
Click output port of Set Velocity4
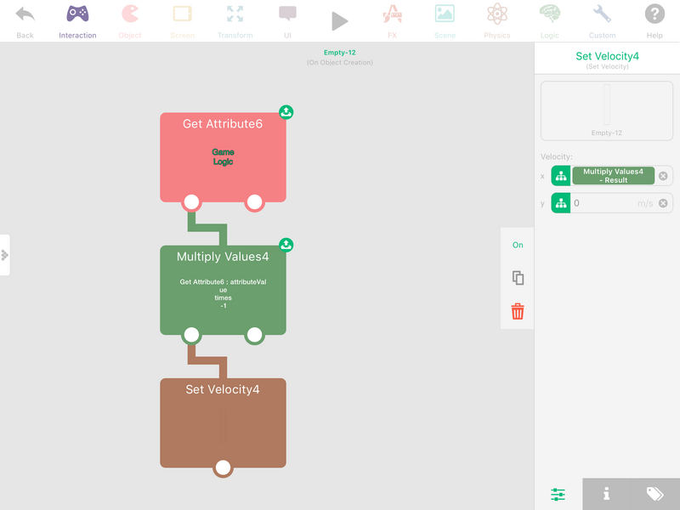[x=223, y=467]
